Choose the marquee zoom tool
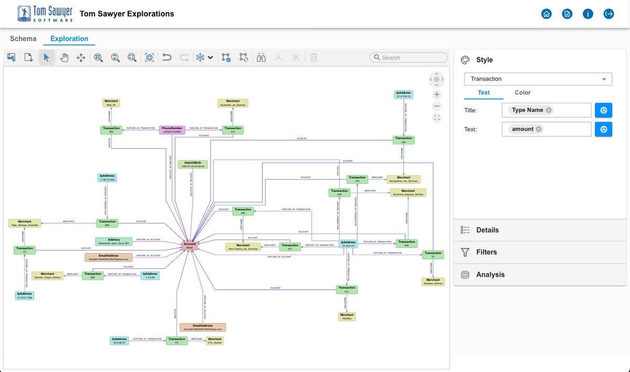This screenshot has width=630, height=372. pyautogui.click(x=98, y=58)
